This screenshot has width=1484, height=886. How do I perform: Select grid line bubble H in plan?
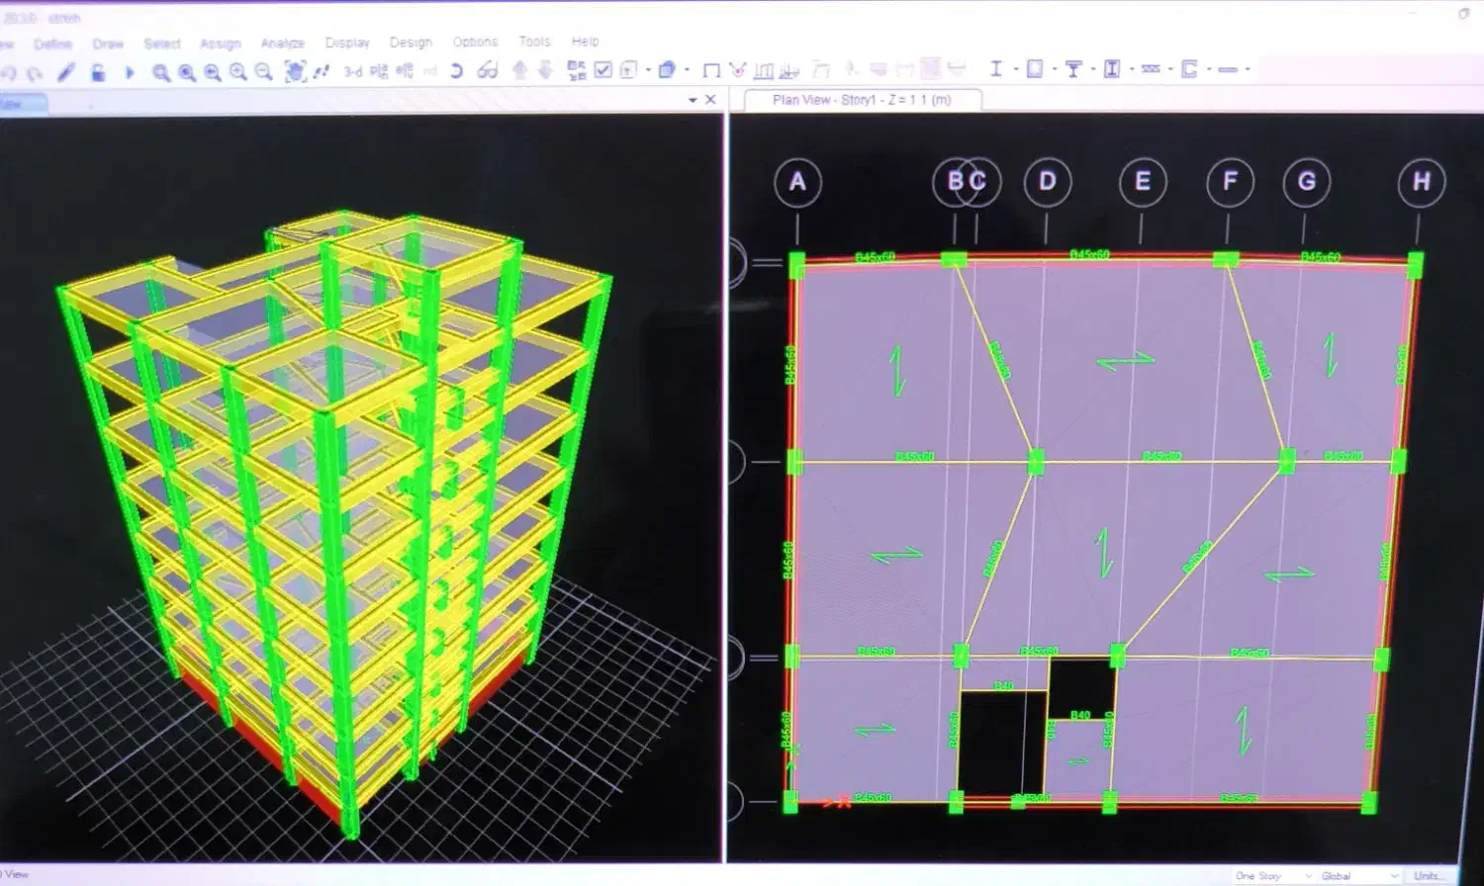[1422, 182]
